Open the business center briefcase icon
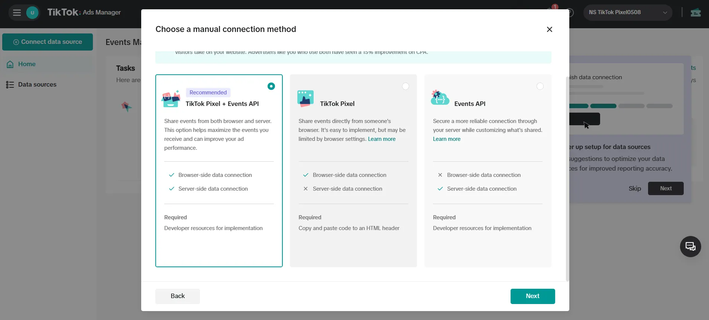The height and width of the screenshot is (320, 709). click(x=696, y=13)
